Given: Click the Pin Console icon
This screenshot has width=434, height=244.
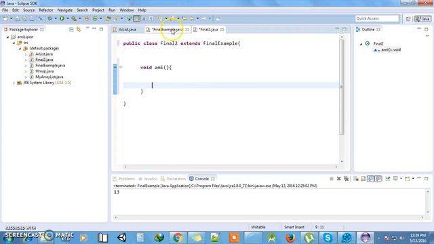Looking at the screenshot, I should [x=388, y=179].
